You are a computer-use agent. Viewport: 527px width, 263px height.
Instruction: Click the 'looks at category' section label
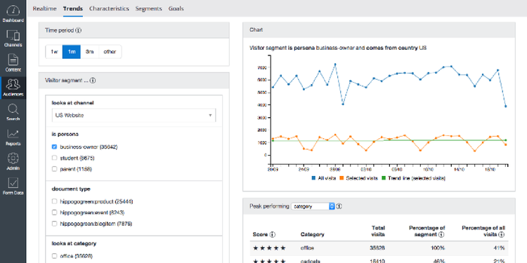74,243
